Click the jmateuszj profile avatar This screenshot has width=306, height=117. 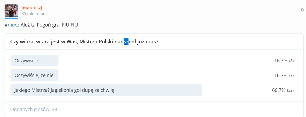(x=11, y=11)
